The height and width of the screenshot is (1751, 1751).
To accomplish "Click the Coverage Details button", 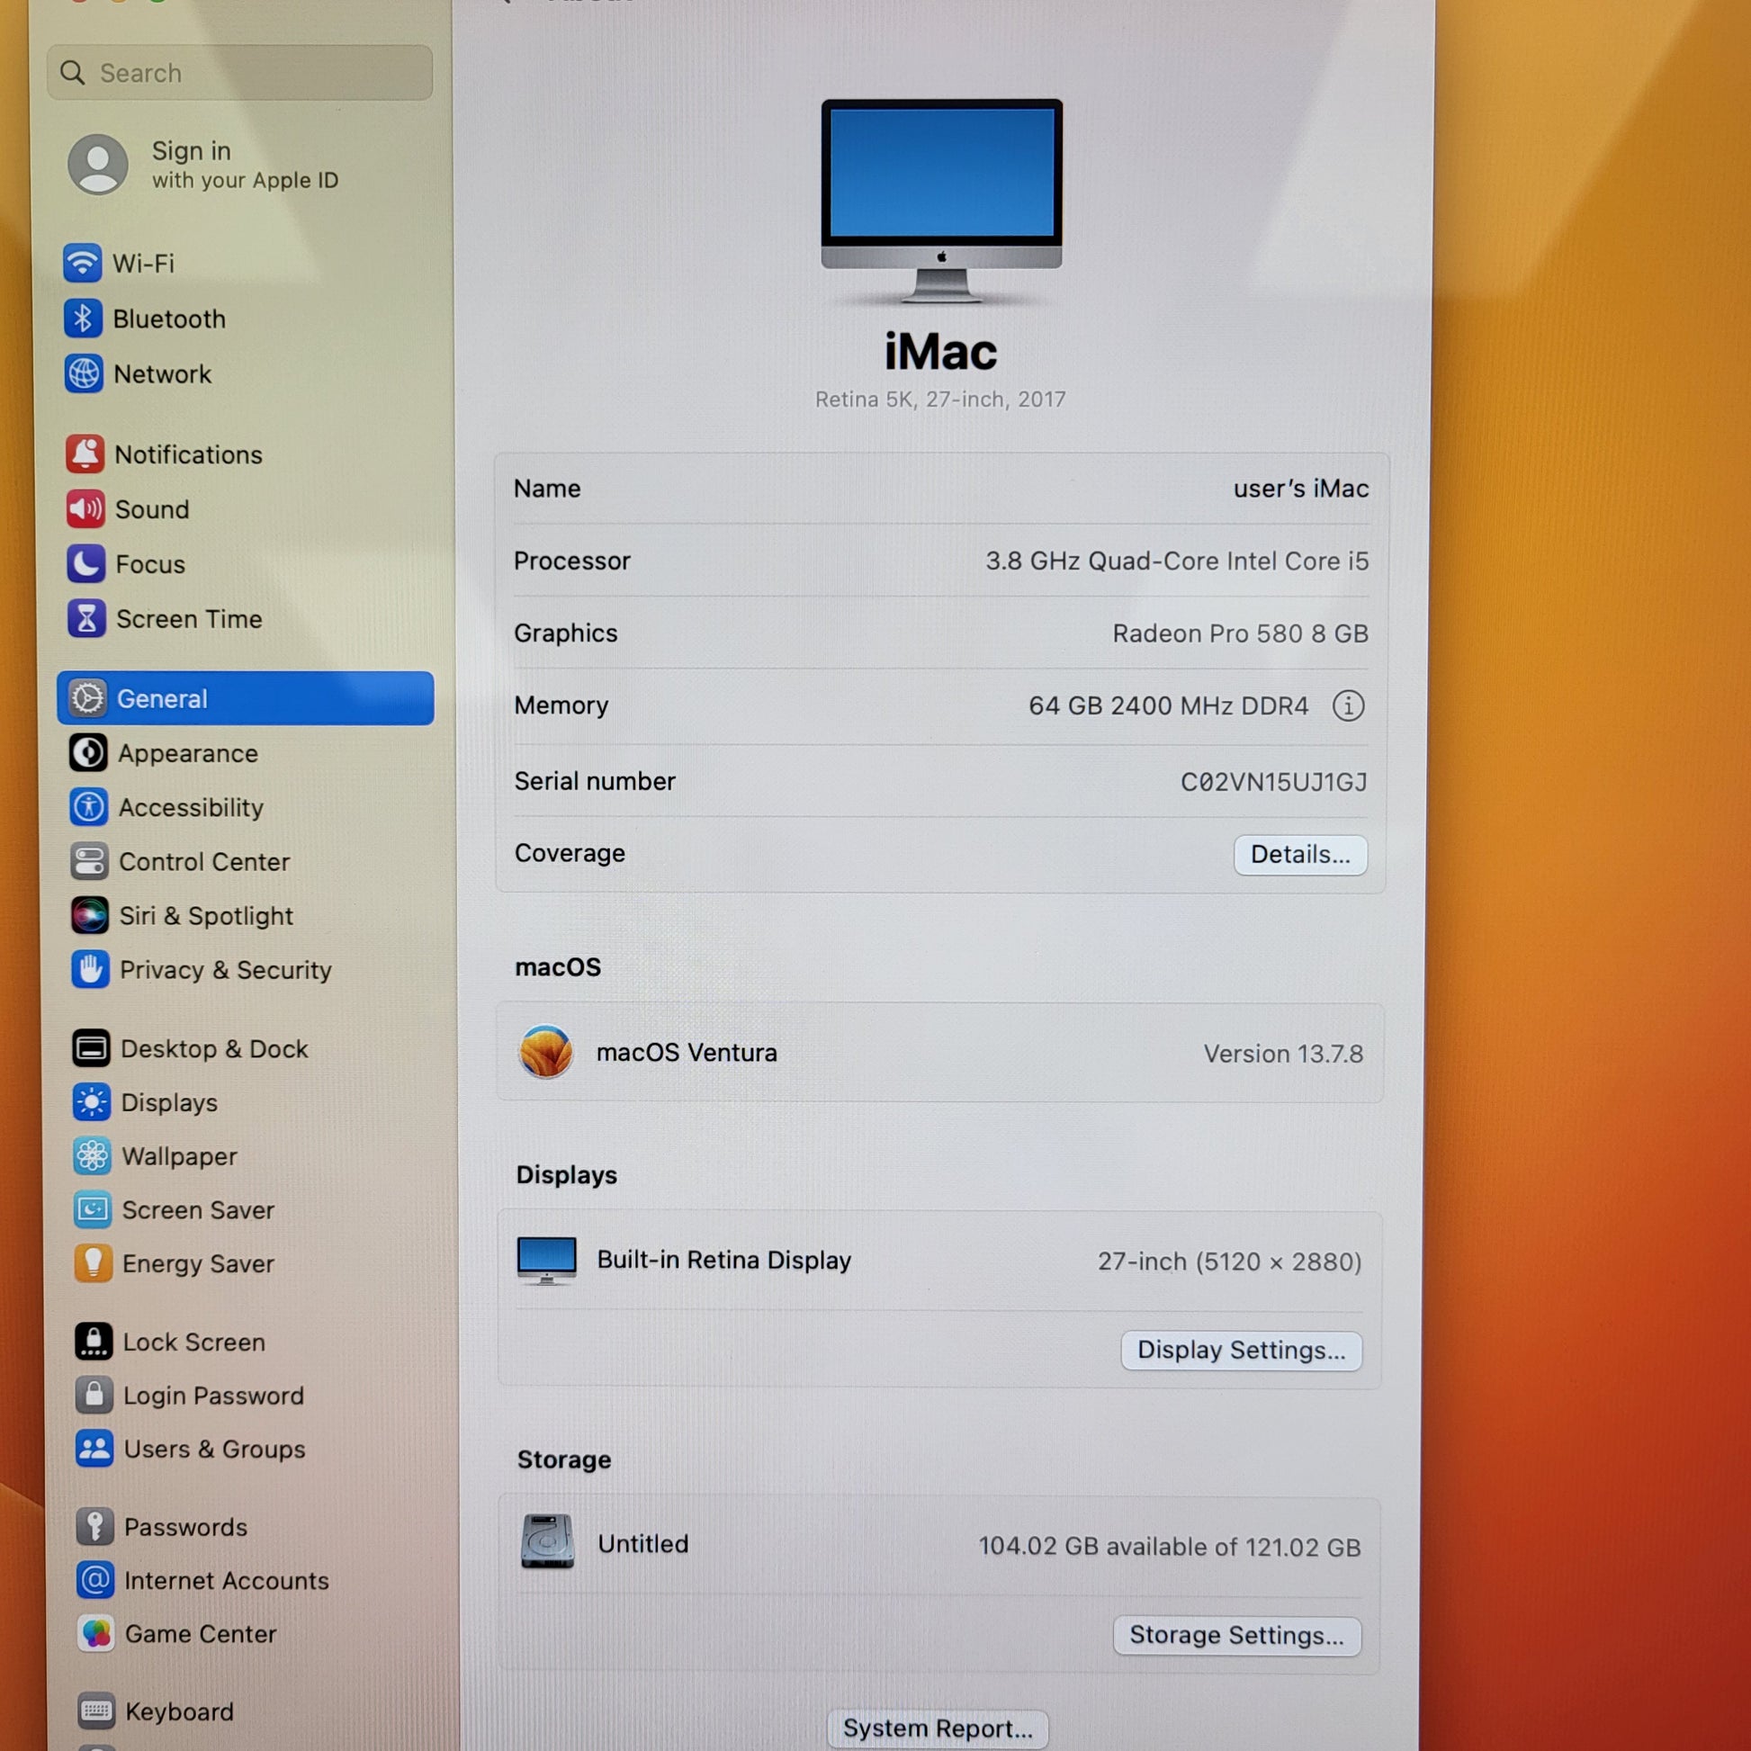I will tap(1299, 855).
